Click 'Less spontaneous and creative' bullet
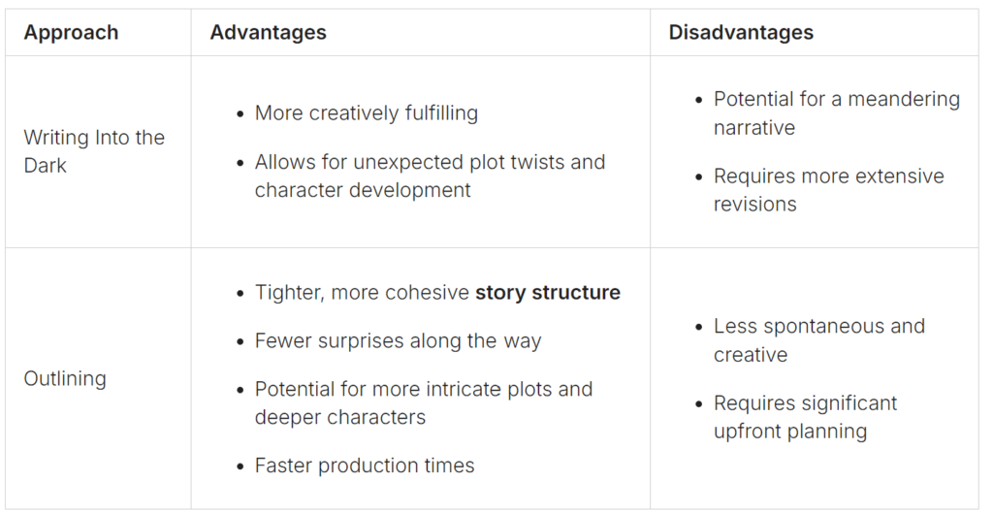 [819, 340]
